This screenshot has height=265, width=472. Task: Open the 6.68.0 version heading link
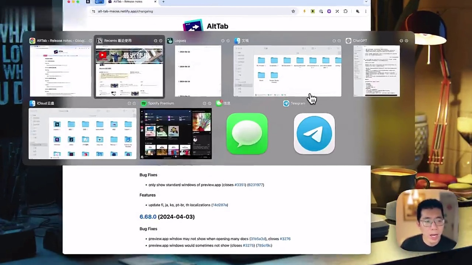148,217
